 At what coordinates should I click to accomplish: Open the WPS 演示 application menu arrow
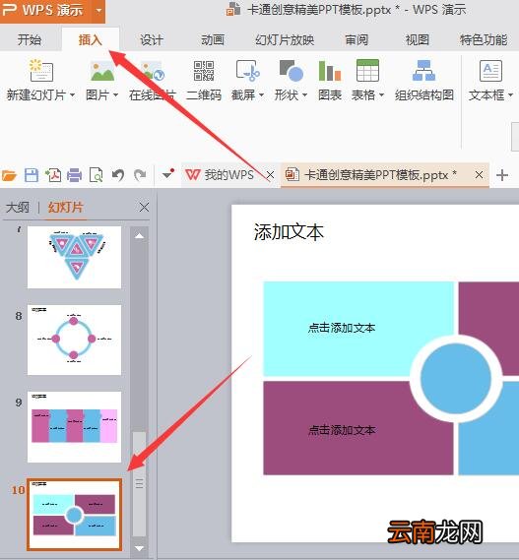pos(99,10)
